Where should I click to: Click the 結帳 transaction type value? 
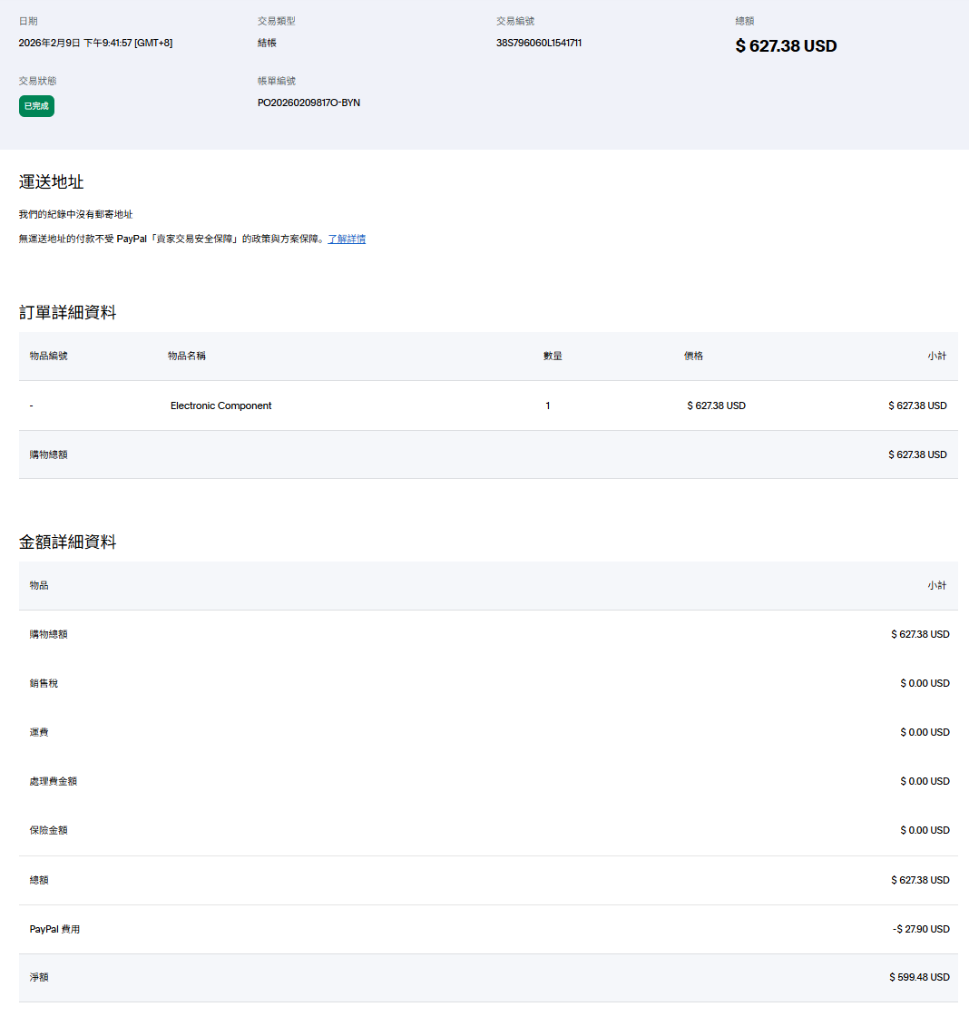point(267,43)
